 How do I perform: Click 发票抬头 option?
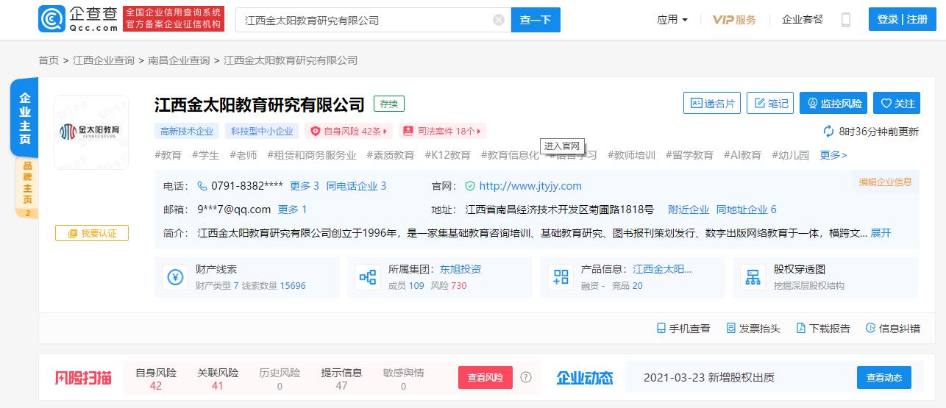(x=753, y=329)
